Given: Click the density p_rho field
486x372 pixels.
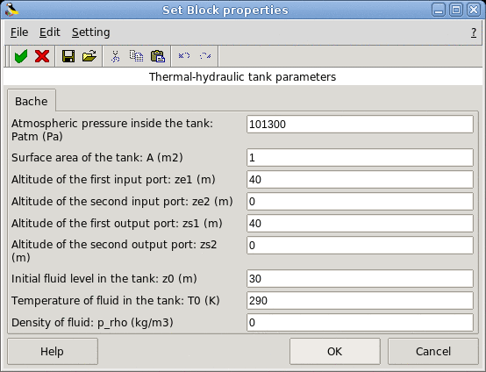Looking at the screenshot, I should coord(360,322).
